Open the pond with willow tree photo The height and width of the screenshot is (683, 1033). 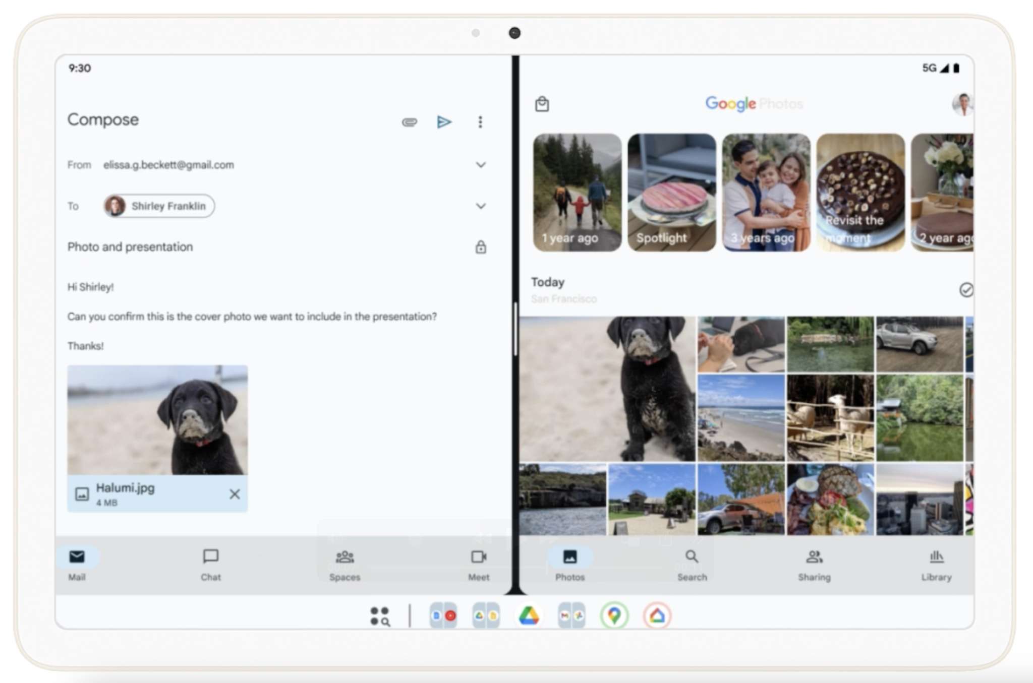pyautogui.click(x=830, y=344)
